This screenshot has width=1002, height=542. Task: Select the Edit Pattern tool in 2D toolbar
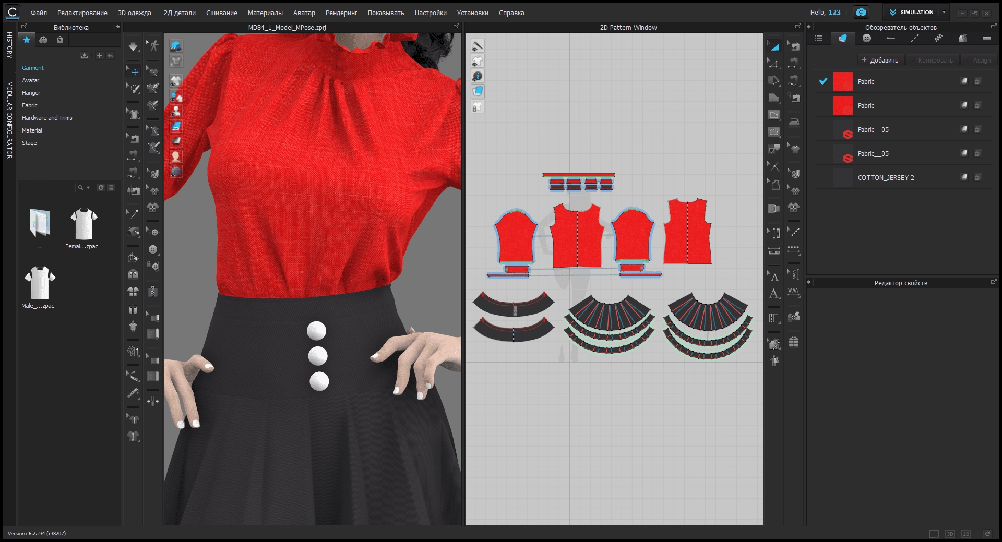point(774,64)
